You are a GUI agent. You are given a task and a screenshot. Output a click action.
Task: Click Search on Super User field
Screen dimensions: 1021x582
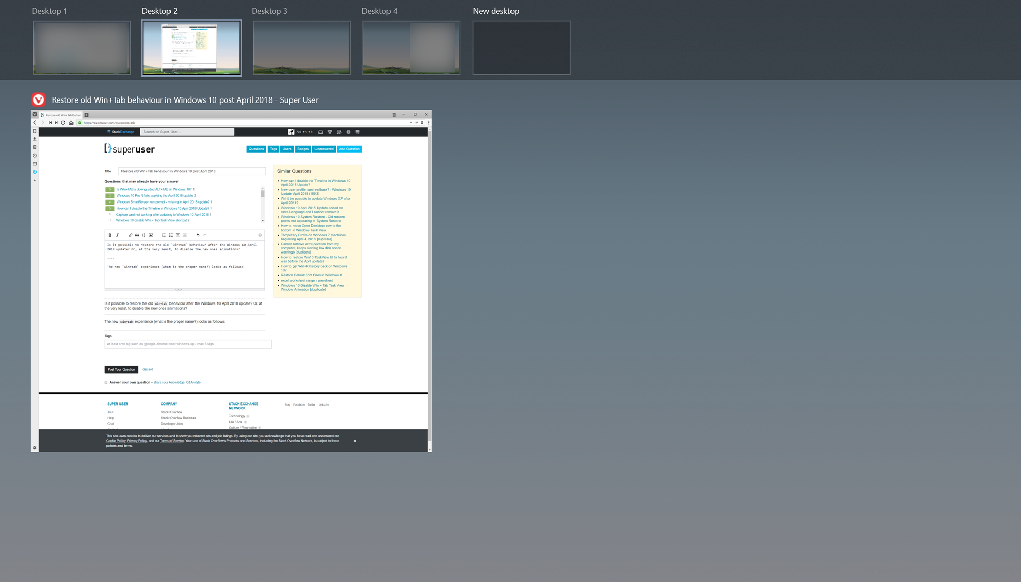coord(187,132)
